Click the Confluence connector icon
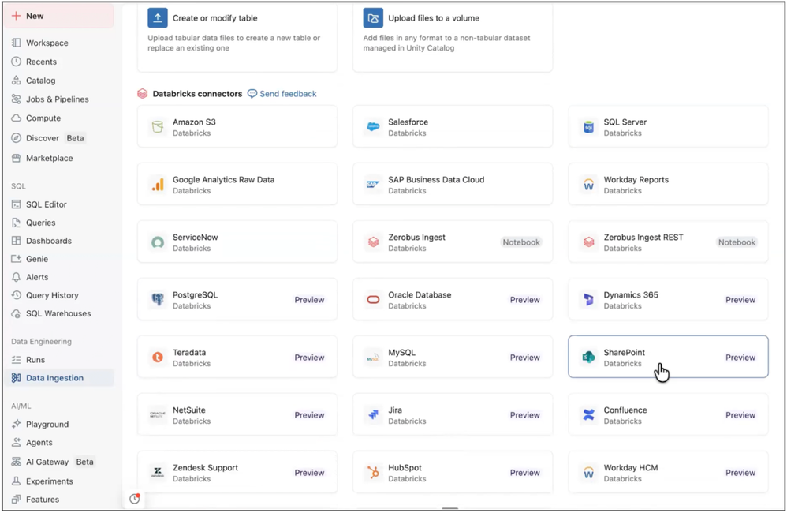This screenshot has height=513, width=787. 588,415
